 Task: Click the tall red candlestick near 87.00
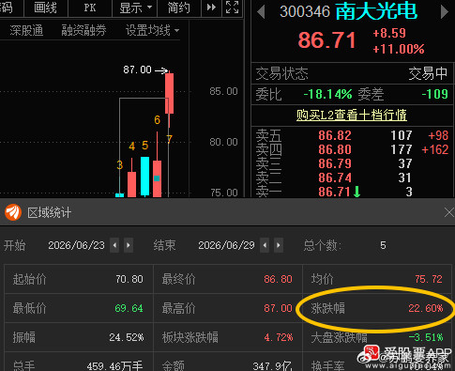pos(169,93)
